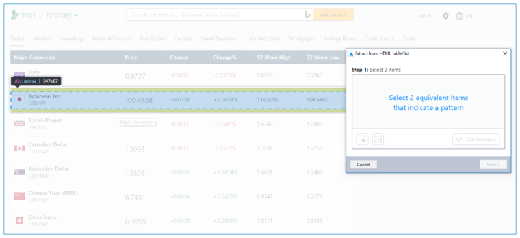
Task: Click the Euro flag icon
Action: tap(19, 75)
